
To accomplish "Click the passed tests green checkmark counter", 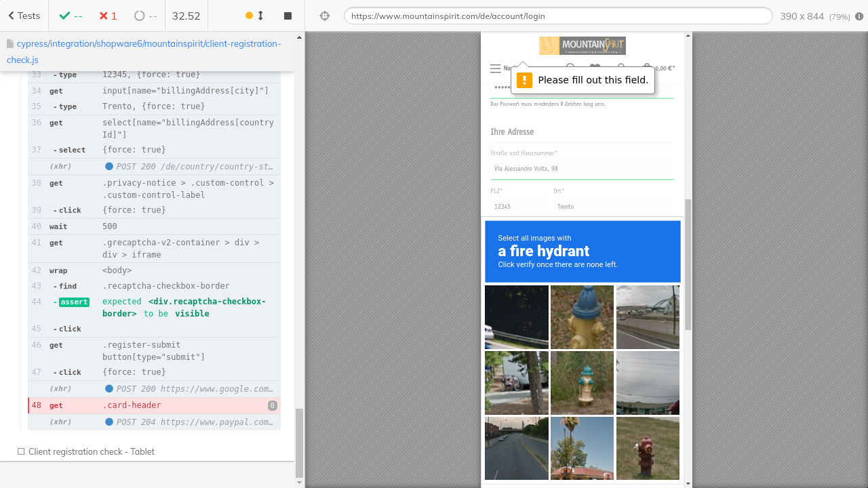I will tap(71, 16).
